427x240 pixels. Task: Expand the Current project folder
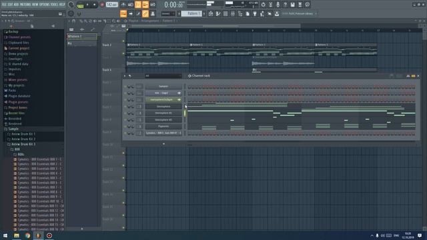point(19,48)
